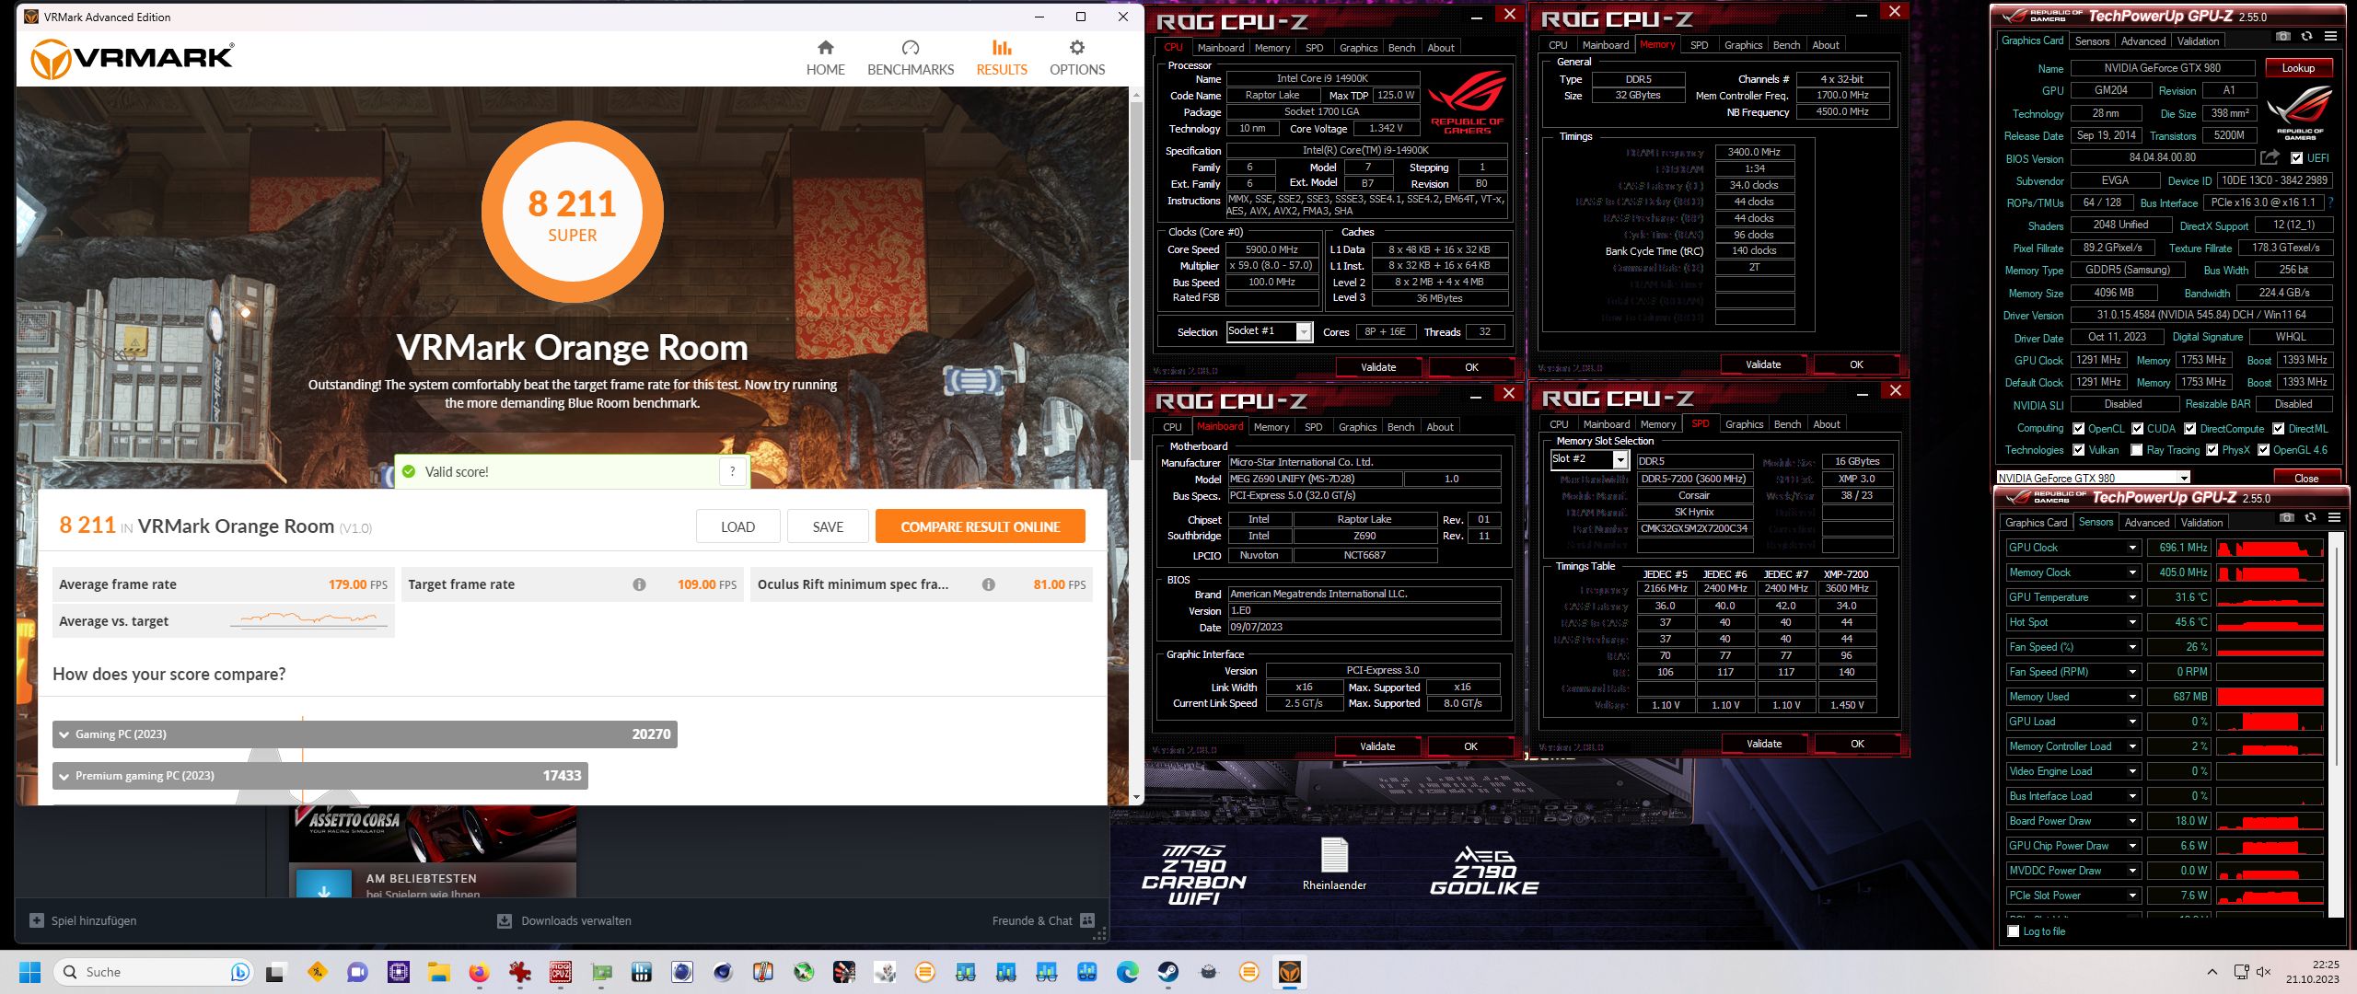Click the Suche taskbar search field
The image size is (2357, 994).
point(155,972)
